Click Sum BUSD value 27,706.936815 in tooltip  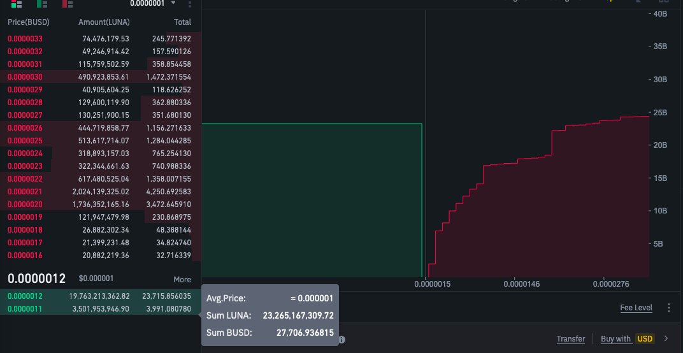pyautogui.click(x=305, y=333)
